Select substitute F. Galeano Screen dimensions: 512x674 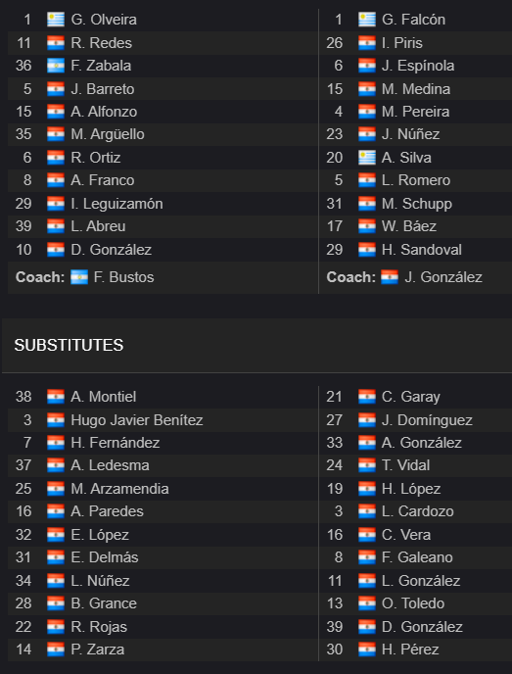417,557
